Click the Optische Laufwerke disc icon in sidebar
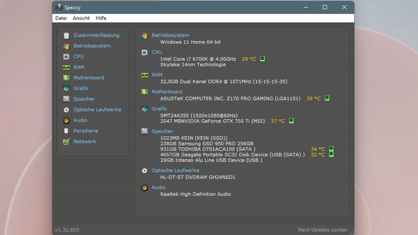The height and width of the screenshot is (235, 418). point(66,110)
